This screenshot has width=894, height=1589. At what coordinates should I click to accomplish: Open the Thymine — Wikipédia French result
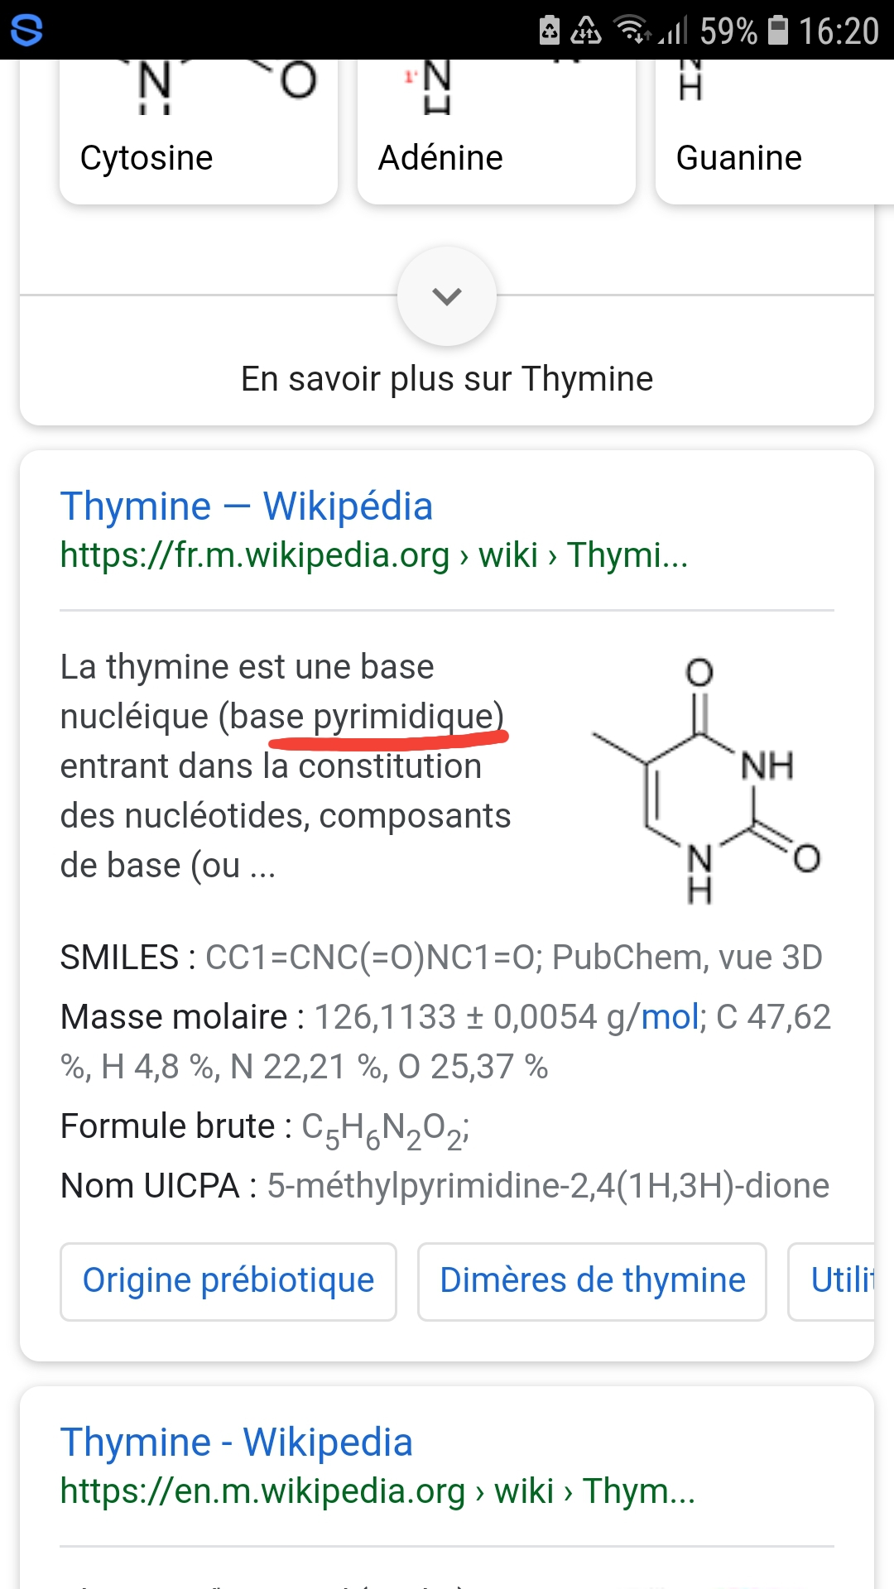coord(247,506)
